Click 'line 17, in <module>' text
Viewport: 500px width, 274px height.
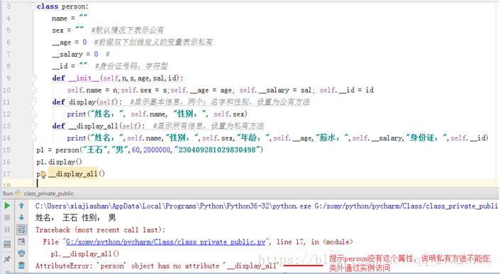coord(315,242)
